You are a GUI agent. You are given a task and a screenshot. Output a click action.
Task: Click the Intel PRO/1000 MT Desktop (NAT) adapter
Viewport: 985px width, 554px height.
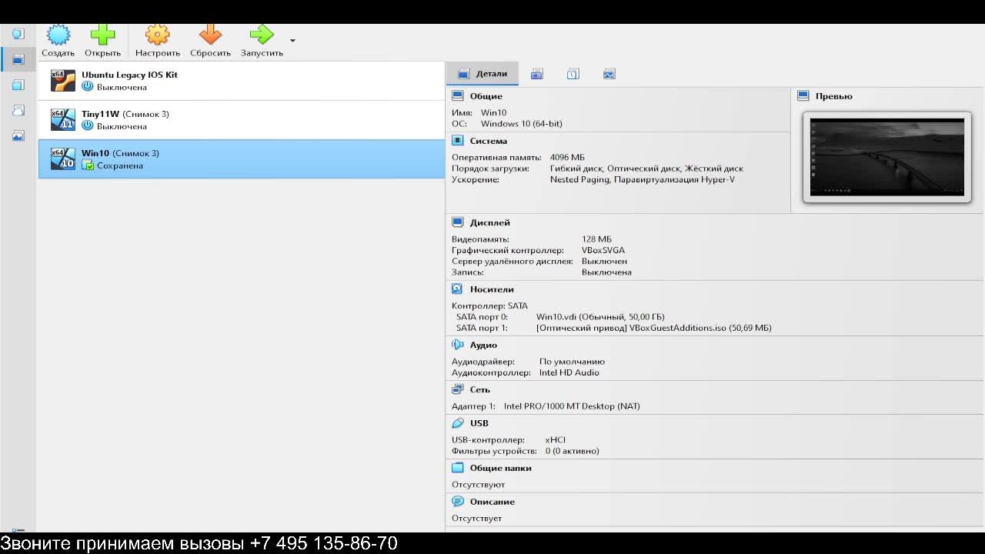(572, 406)
